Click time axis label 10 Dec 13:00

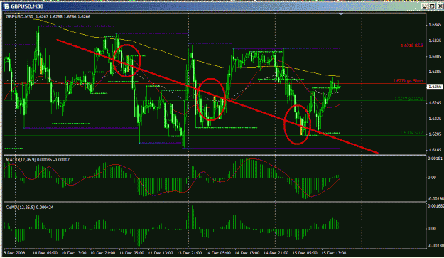(74, 253)
